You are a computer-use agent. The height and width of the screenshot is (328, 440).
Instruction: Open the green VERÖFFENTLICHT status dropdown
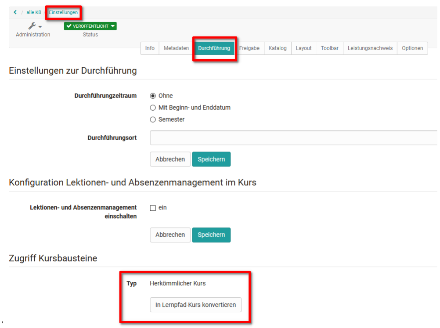90,26
